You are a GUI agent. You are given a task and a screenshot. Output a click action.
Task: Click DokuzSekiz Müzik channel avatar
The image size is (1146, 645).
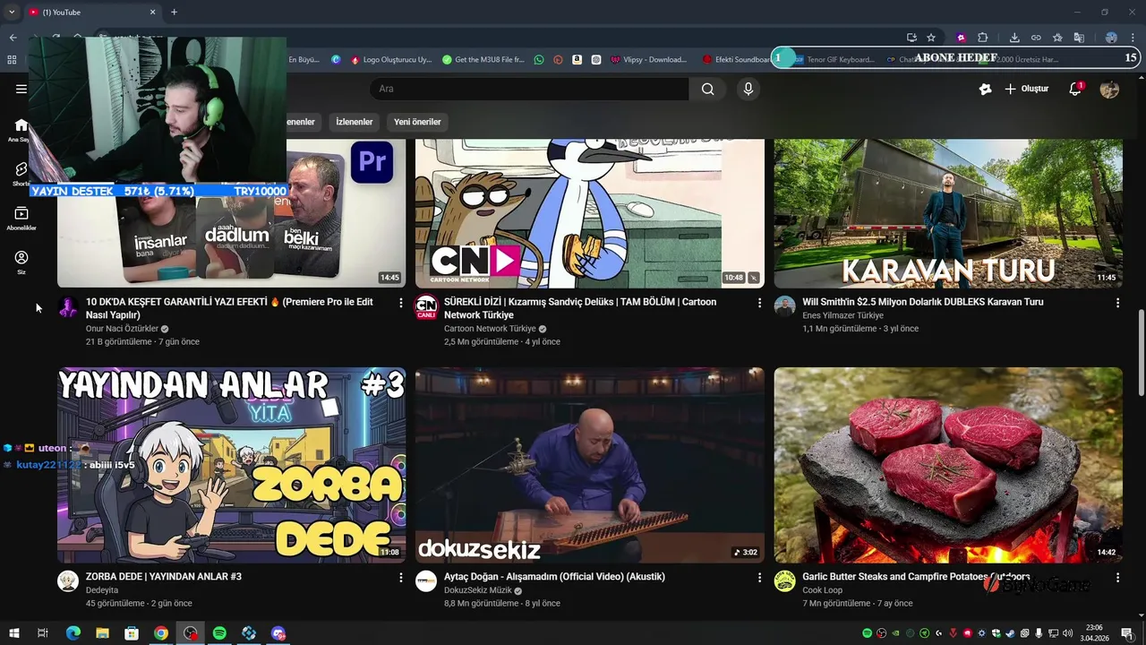[426, 580]
